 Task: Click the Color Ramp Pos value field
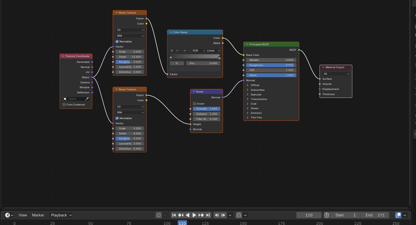click(x=203, y=63)
